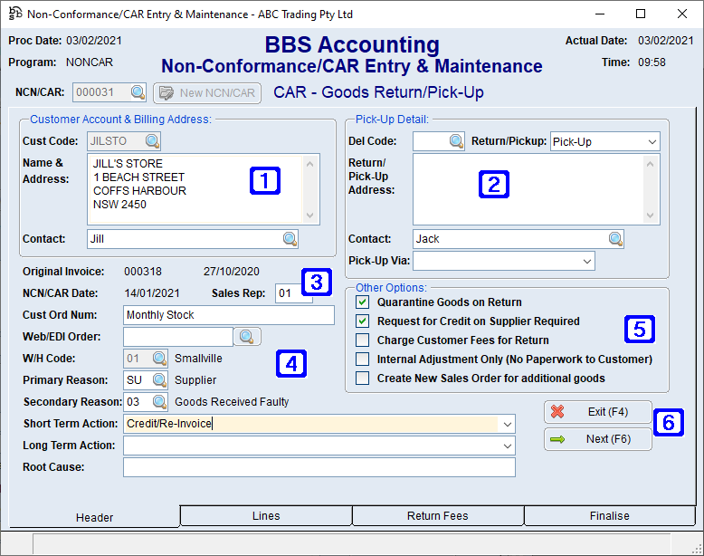Open the Lines tab
704x556 pixels.
click(x=266, y=516)
